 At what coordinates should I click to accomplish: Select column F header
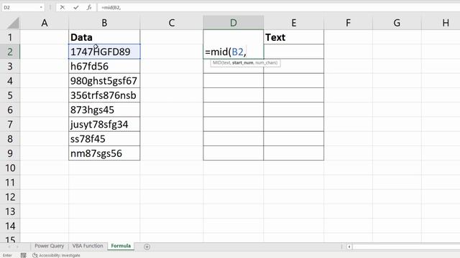(x=348, y=23)
